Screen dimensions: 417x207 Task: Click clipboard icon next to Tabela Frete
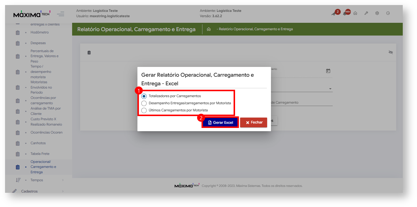[18, 154]
